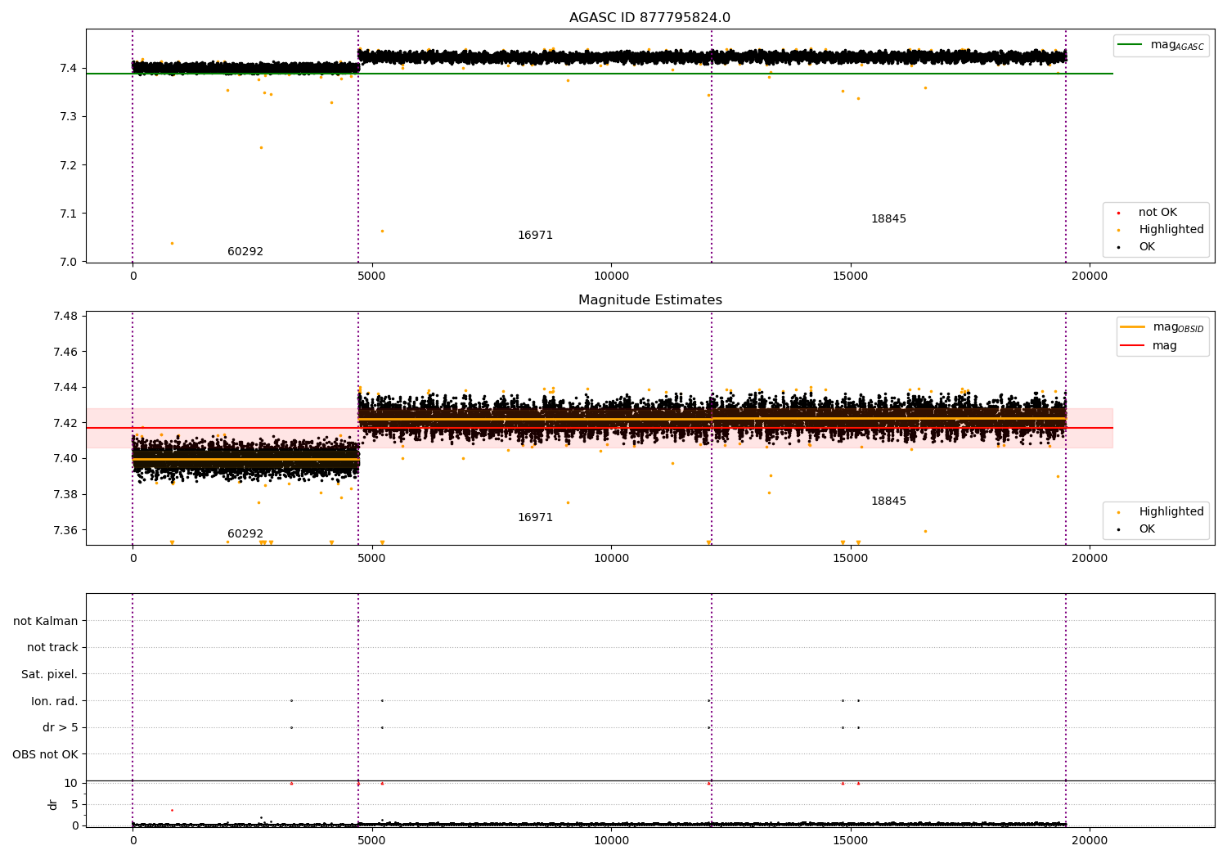Select obsid label 60292 in the middle plot
This screenshot has height=859, width=1227.
point(245,534)
